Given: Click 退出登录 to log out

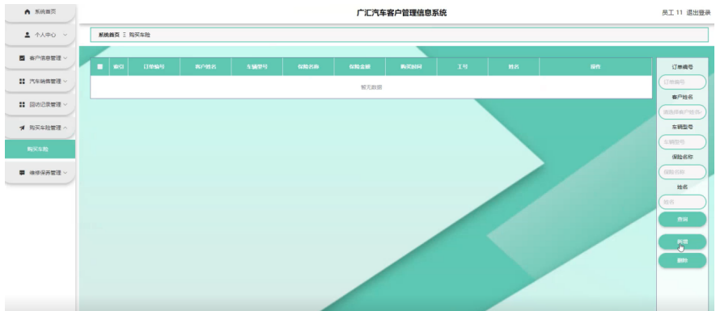Looking at the screenshot, I should pos(699,13).
